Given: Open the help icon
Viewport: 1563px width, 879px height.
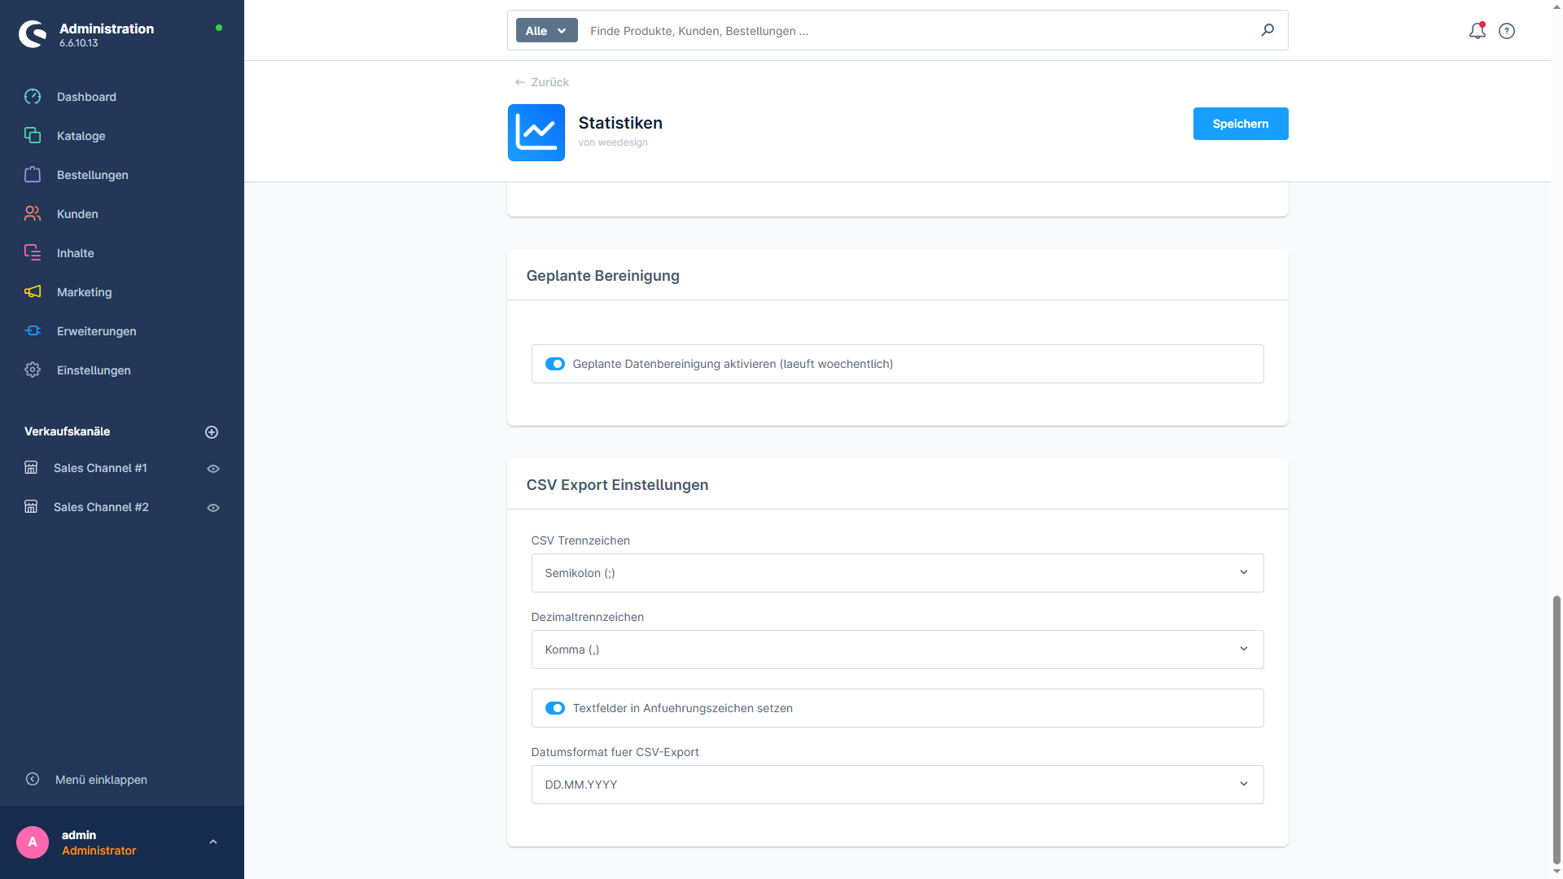Looking at the screenshot, I should point(1507,31).
